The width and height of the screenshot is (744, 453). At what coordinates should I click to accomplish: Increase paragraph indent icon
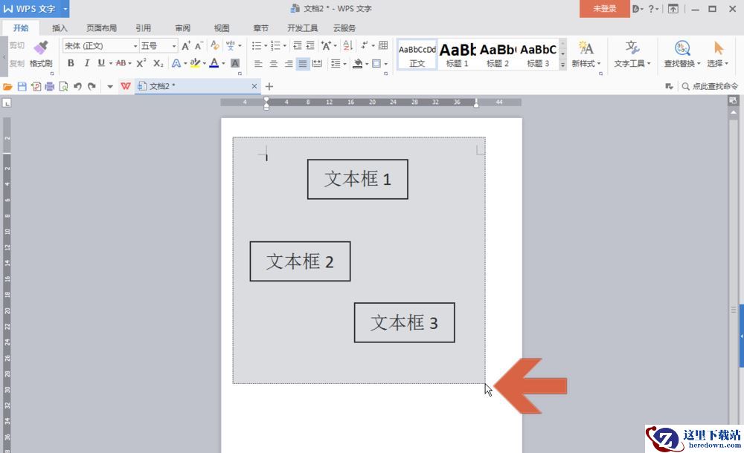310,45
